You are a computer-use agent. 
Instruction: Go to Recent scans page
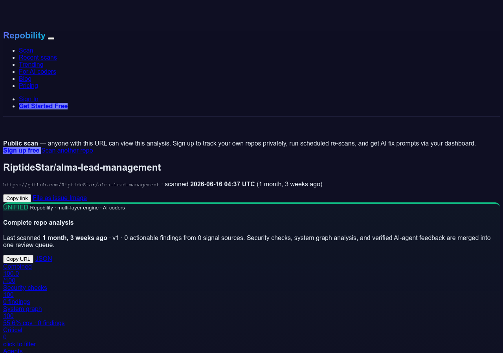38,57
